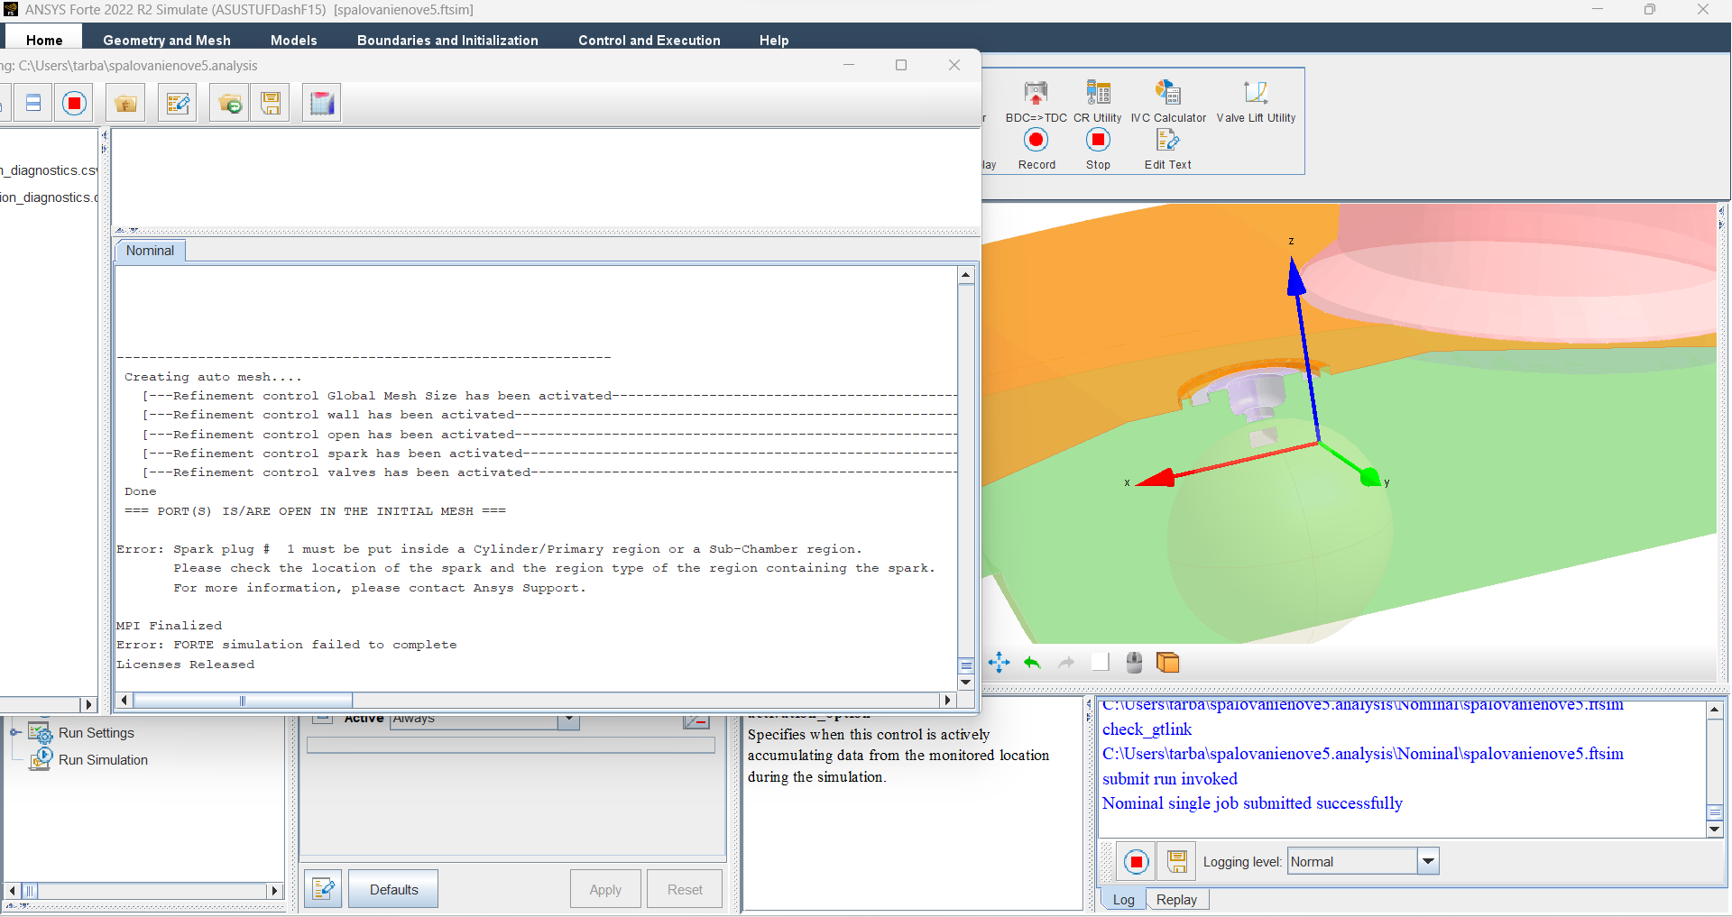The height and width of the screenshot is (917, 1732).
Task: Open the CR Utility tool
Action: click(1098, 101)
